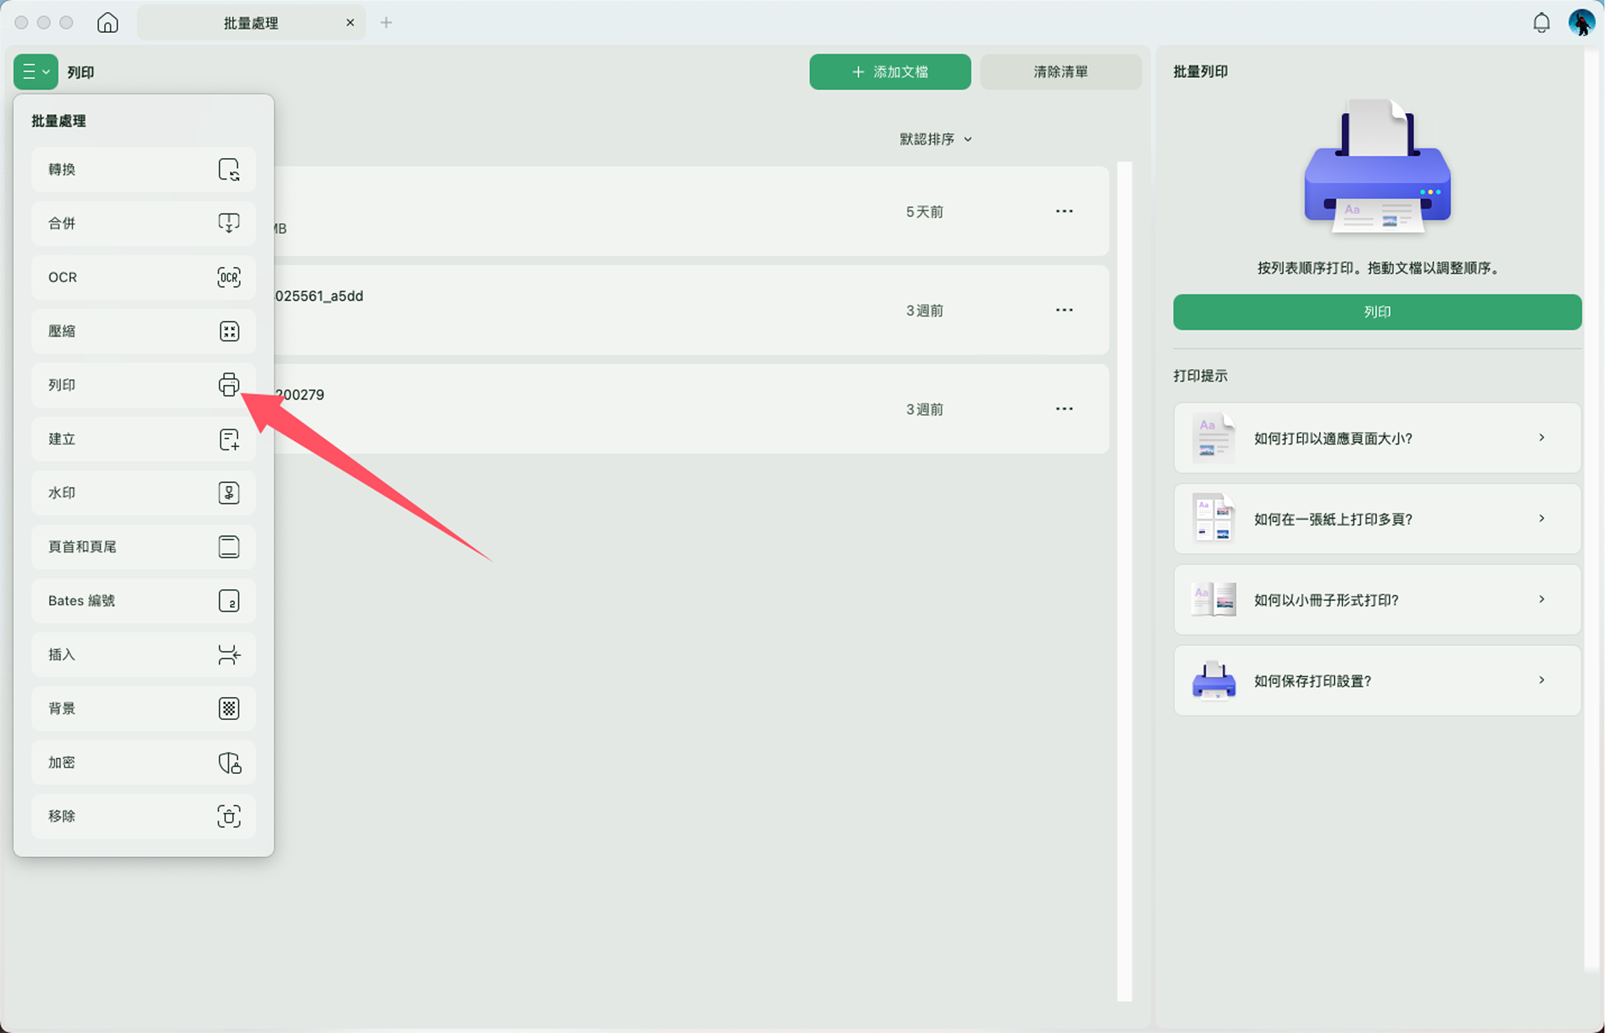
Task: Open more options for the 5天前 file
Action: [x=1065, y=211]
